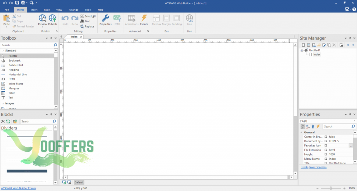Click the blue wrench icon in Properties toolbar
This screenshot has height=191, width=357.
[313, 127]
